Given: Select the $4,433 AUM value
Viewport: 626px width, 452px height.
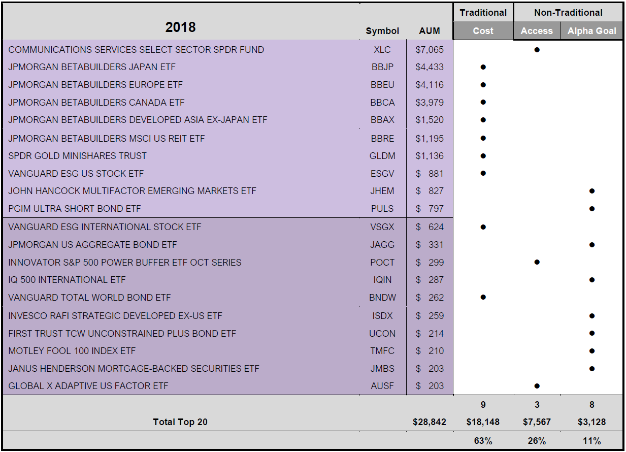Looking at the screenshot, I should click(x=430, y=67).
